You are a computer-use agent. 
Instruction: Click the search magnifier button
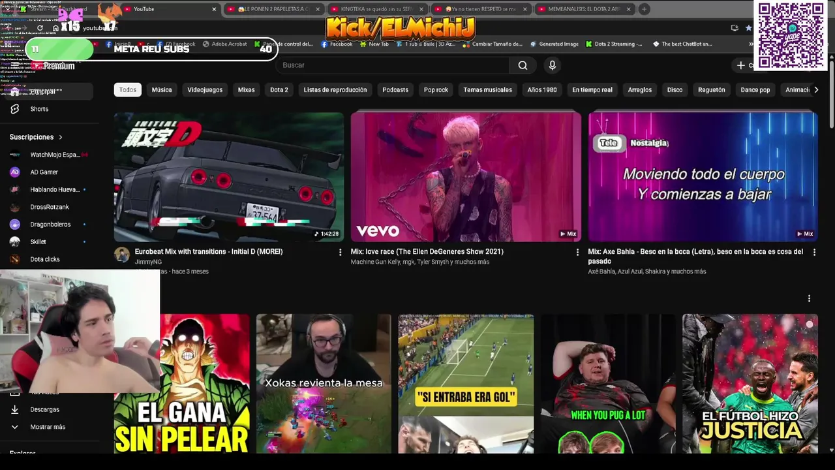(x=523, y=65)
